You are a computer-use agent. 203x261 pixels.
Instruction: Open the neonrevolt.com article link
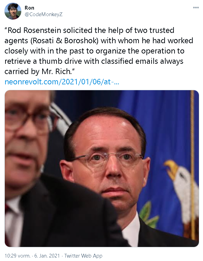(62, 82)
